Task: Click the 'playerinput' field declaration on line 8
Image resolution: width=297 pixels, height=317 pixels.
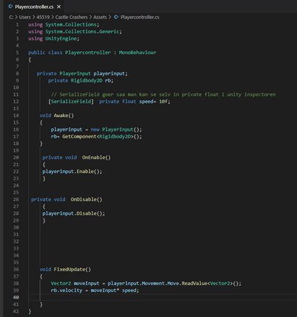Action: click(x=109, y=73)
